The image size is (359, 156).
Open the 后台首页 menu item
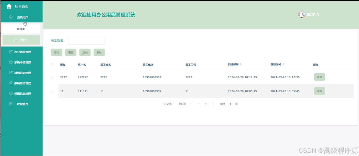[x=21, y=7]
